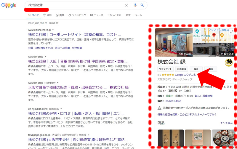Open the 未来への挑戦 sitelink
This screenshot has width=237, height=149.
pyautogui.click(x=63, y=48)
